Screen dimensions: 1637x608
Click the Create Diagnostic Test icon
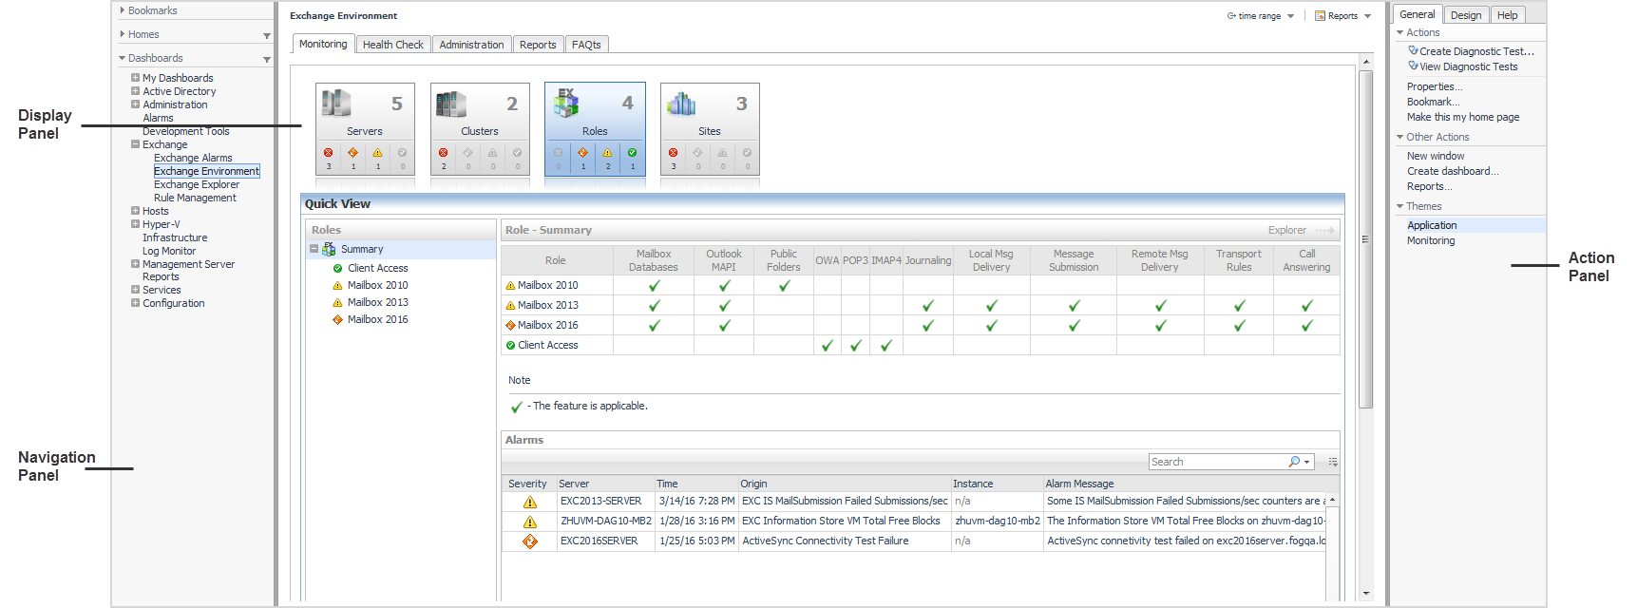pyautogui.click(x=1413, y=51)
